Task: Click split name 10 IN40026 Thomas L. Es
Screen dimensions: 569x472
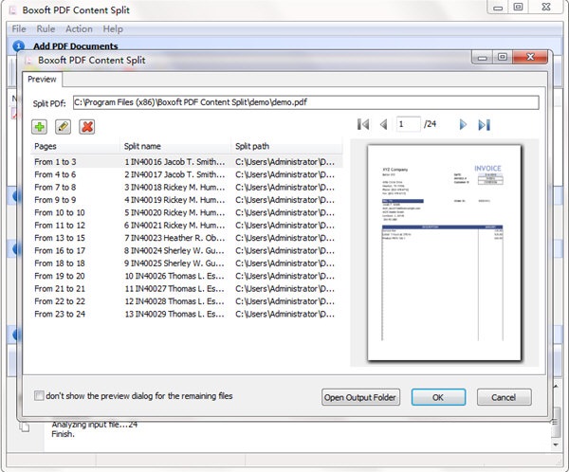Action: click(174, 276)
